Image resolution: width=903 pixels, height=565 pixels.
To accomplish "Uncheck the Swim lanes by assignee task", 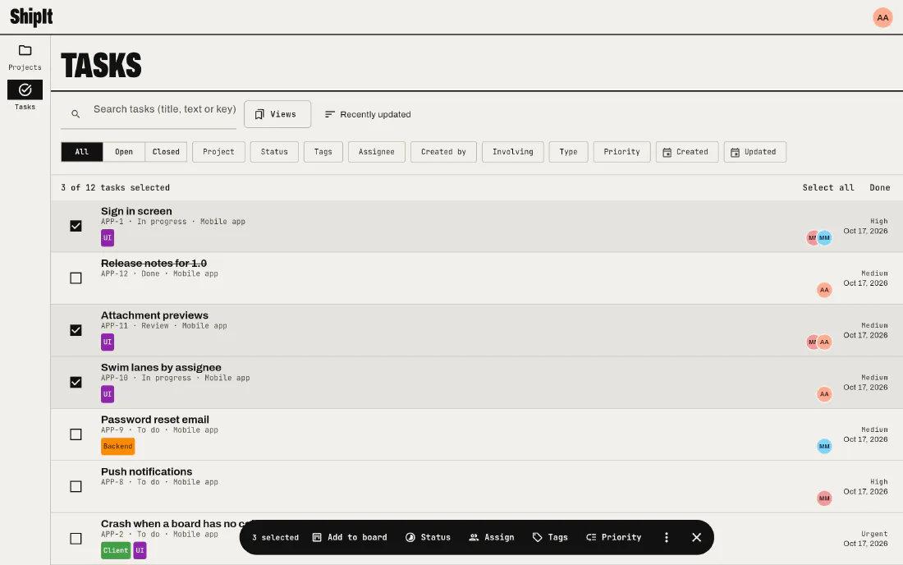I will (76, 383).
